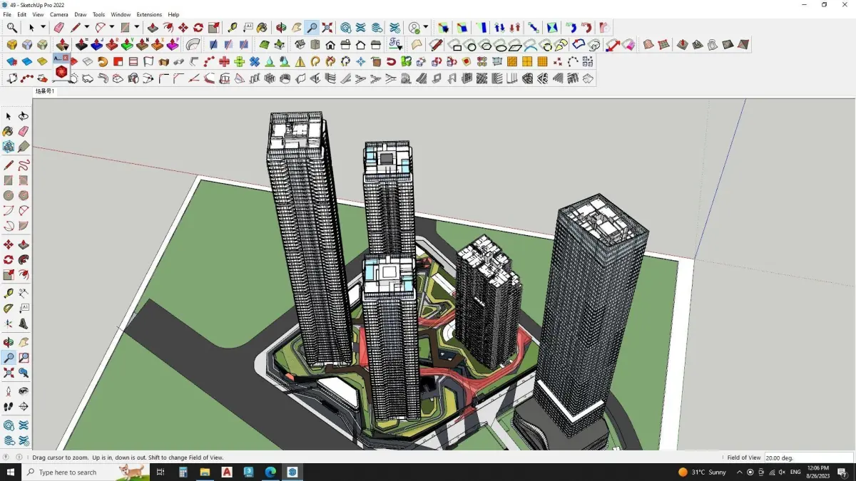Select the Pie tool in left toolbar
This screenshot has height=481, width=856.
(24, 226)
